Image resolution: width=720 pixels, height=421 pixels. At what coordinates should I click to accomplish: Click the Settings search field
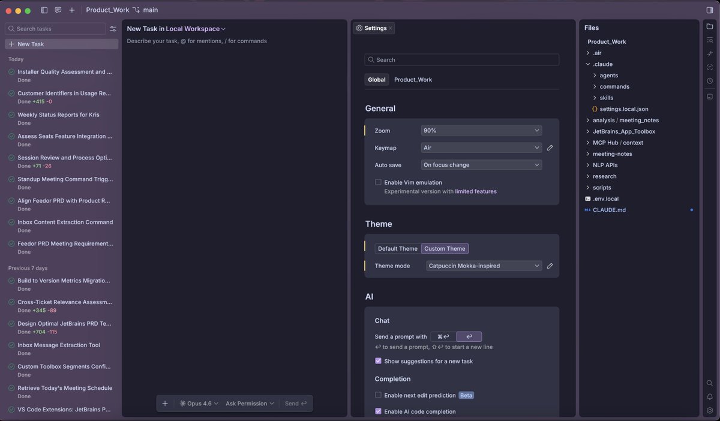pyautogui.click(x=461, y=60)
